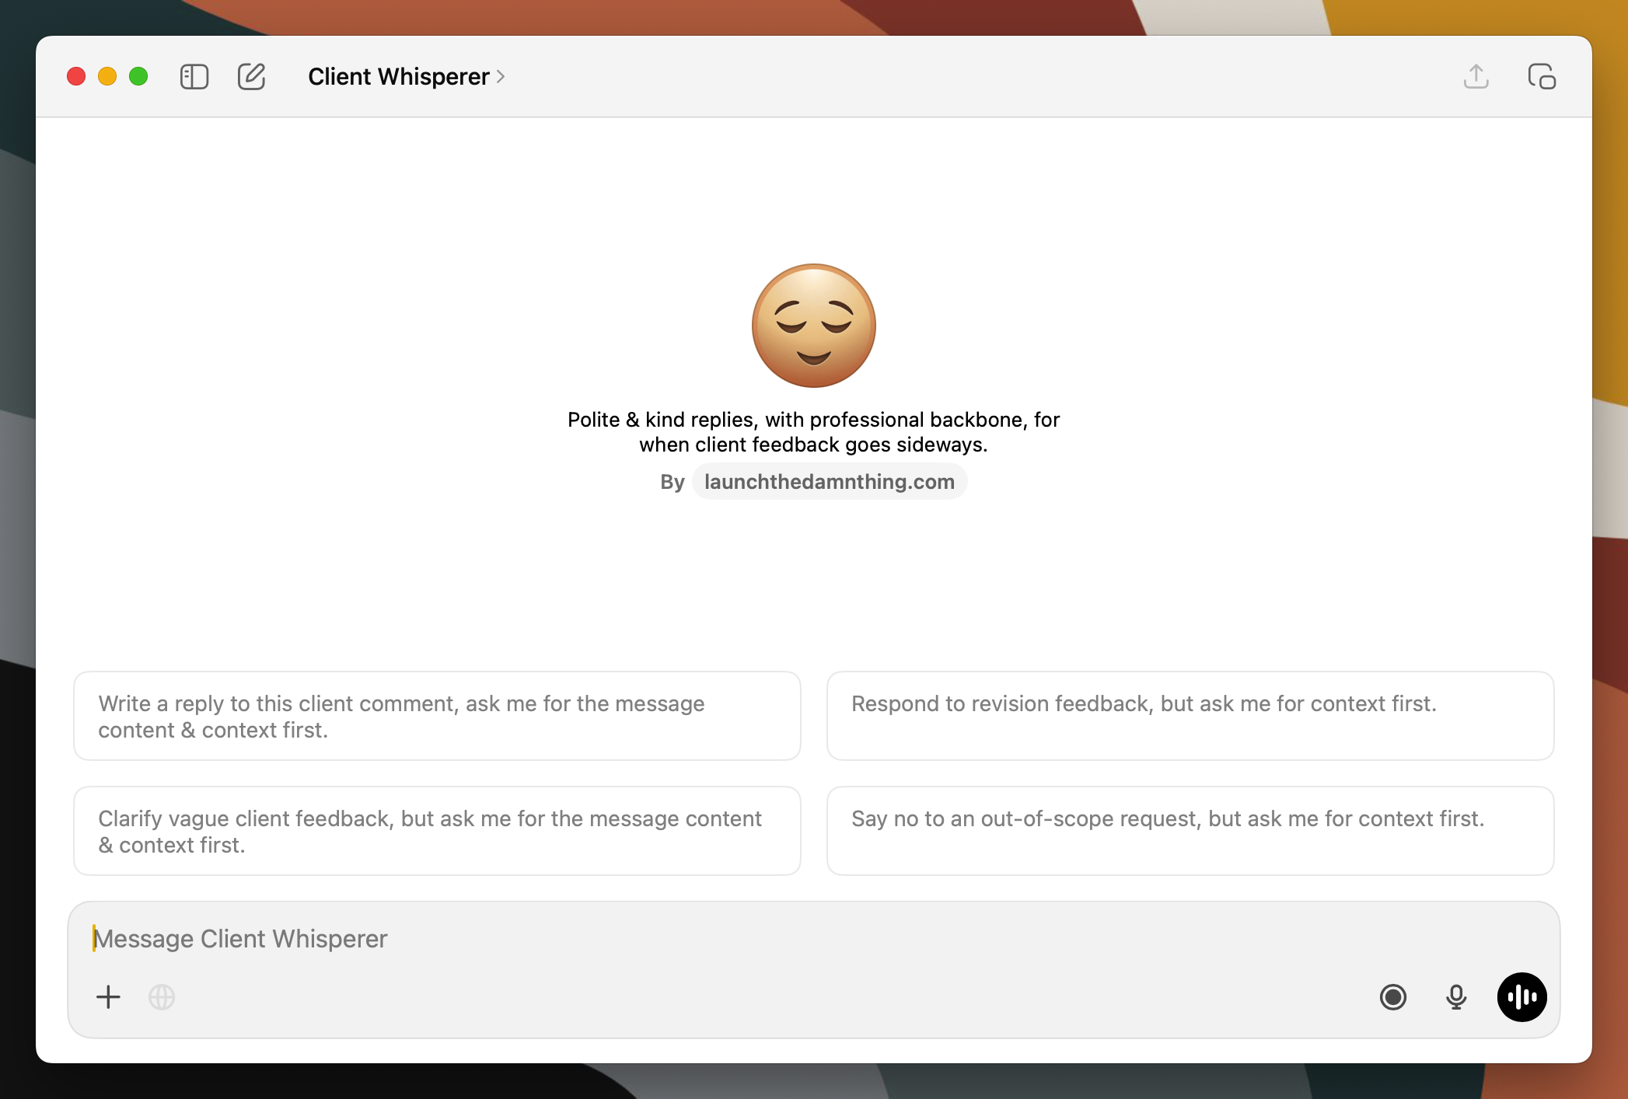Close the window with red button
Viewport: 1628px width, 1099px height.
pos(76,77)
